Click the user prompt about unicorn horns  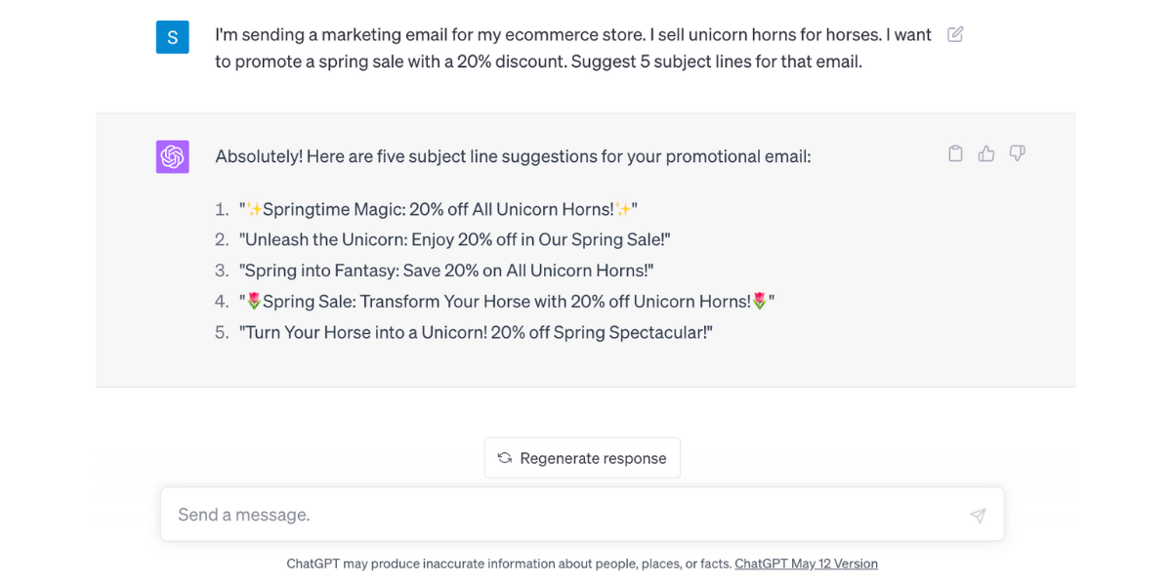coord(574,48)
